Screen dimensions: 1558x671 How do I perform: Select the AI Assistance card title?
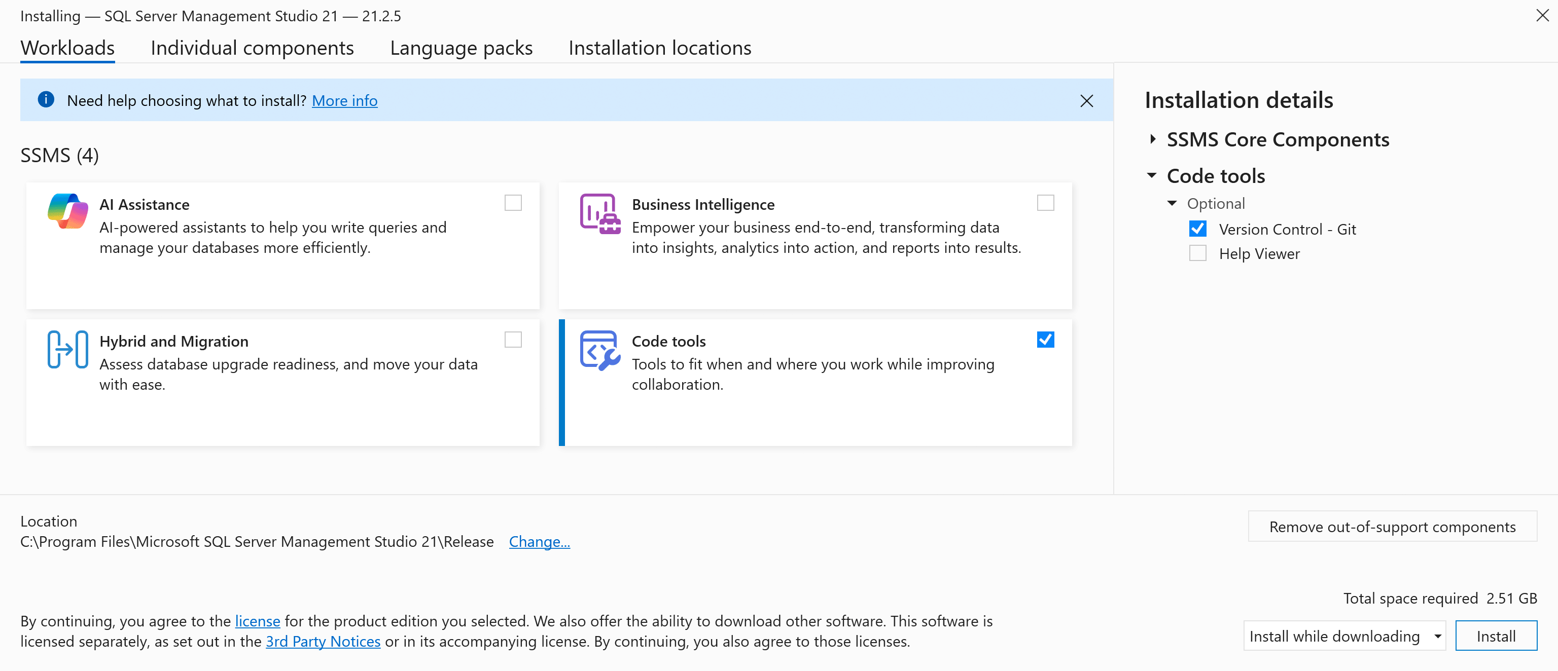pyautogui.click(x=145, y=204)
